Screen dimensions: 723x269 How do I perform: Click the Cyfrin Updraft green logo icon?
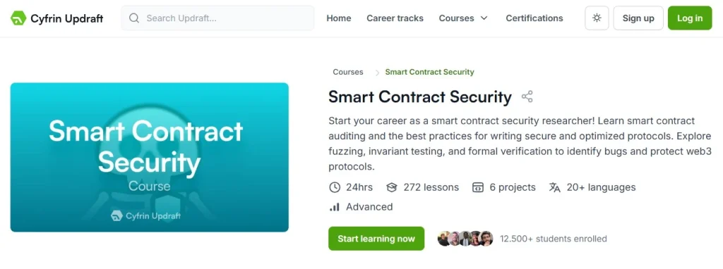click(x=18, y=18)
